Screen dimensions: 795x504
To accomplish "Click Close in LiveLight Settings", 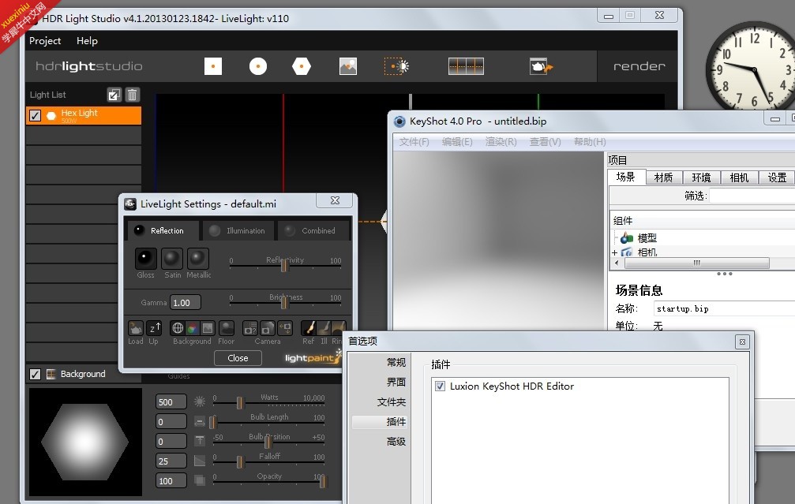I will [x=238, y=358].
